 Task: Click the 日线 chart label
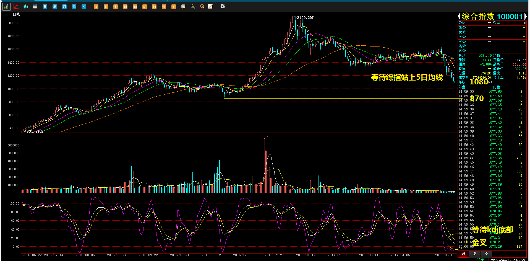[x=16, y=14]
